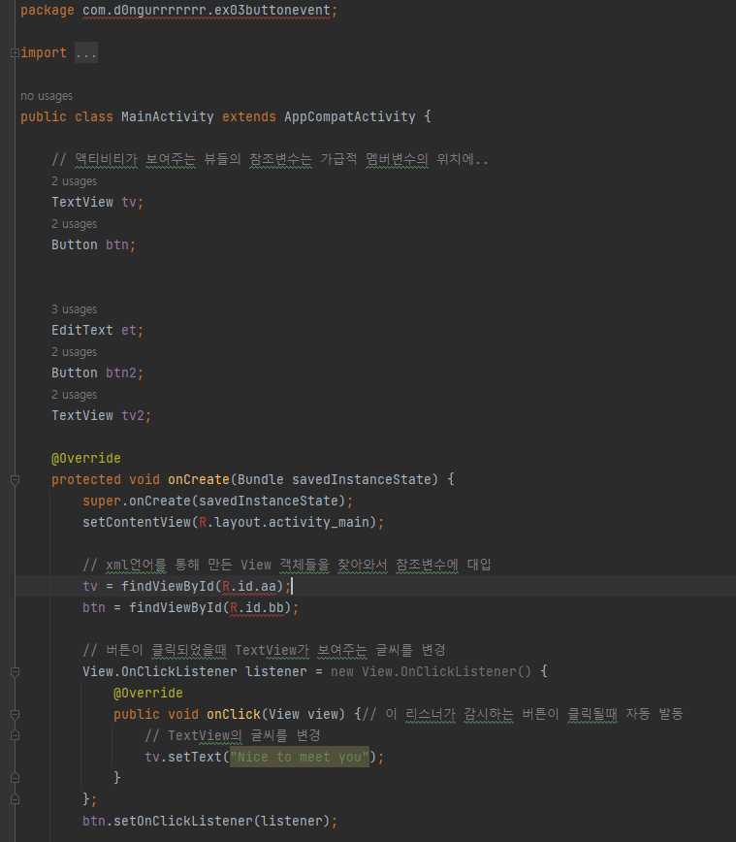The image size is (736, 842).
Task: Click the package name com.d0ngurrrrrrr.ex03buttonevent
Action: pyautogui.click(x=207, y=11)
